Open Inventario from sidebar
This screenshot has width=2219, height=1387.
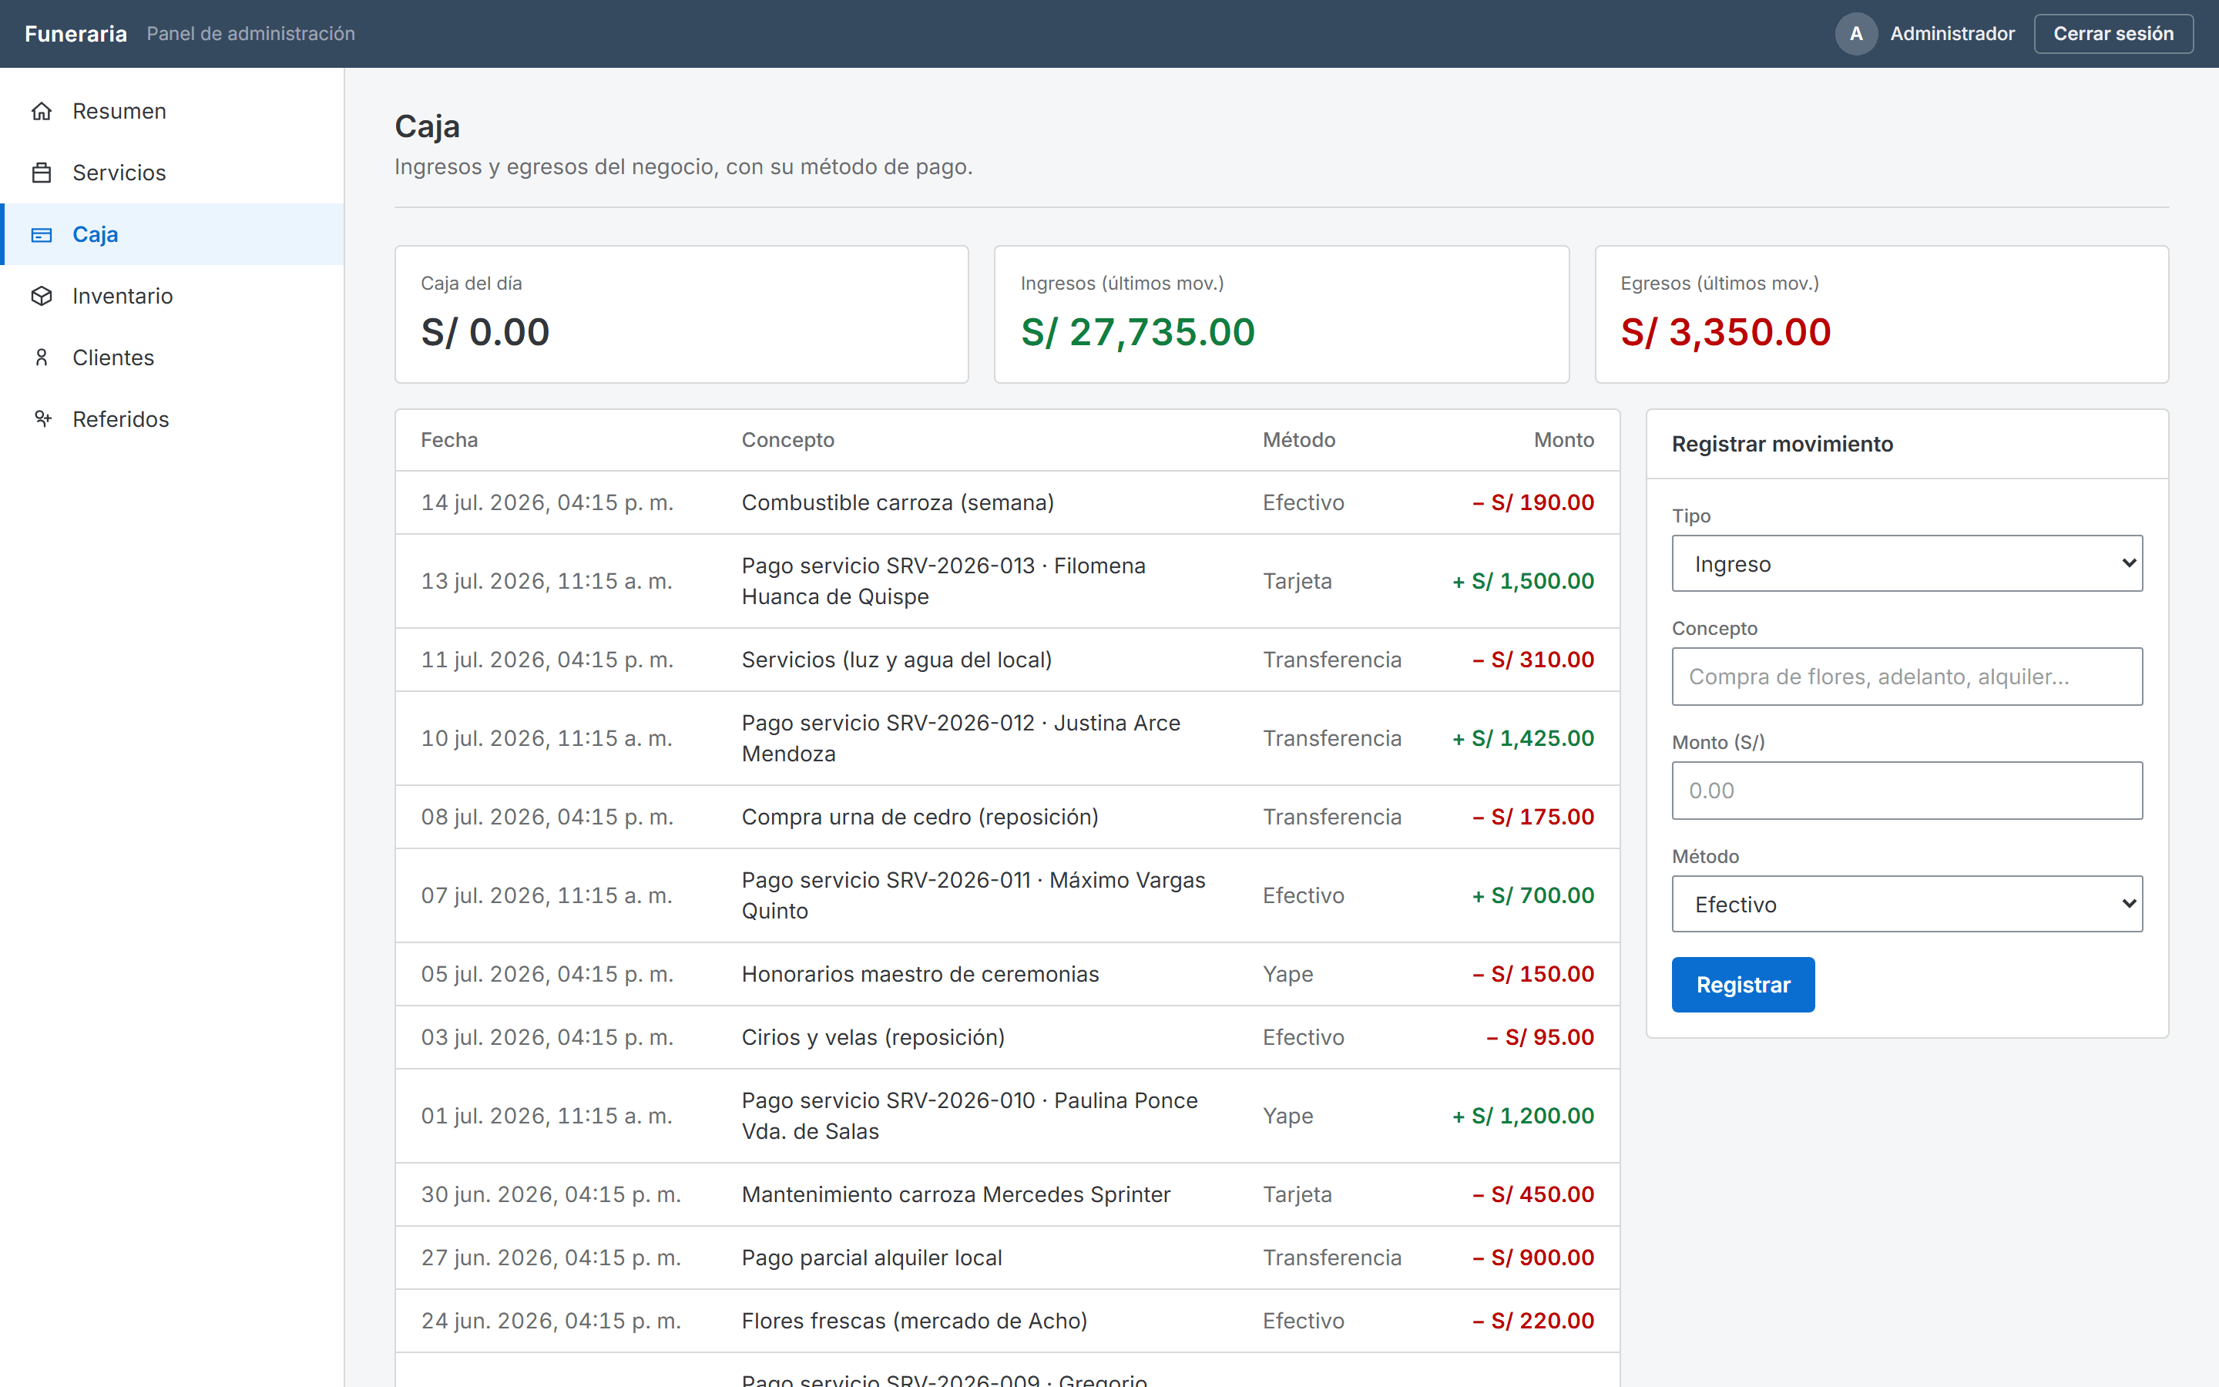click(x=173, y=297)
